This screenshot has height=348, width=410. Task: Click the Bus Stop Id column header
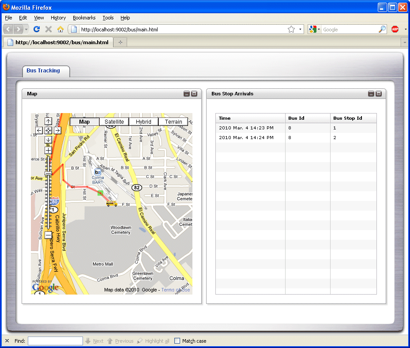[348, 118]
